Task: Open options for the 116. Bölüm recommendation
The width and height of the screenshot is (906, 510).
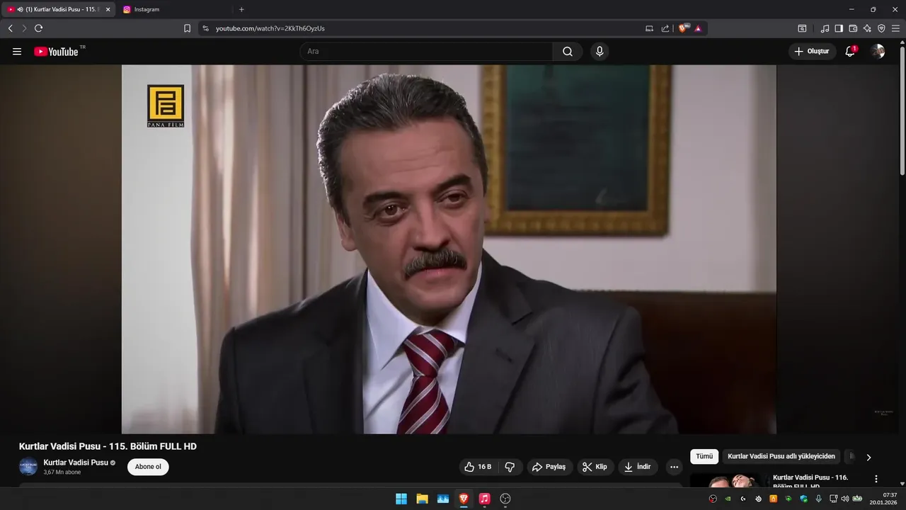Action: [876, 479]
